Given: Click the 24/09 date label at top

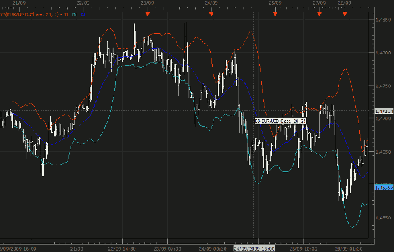Looking at the screenshot, I should click(211, 3).
